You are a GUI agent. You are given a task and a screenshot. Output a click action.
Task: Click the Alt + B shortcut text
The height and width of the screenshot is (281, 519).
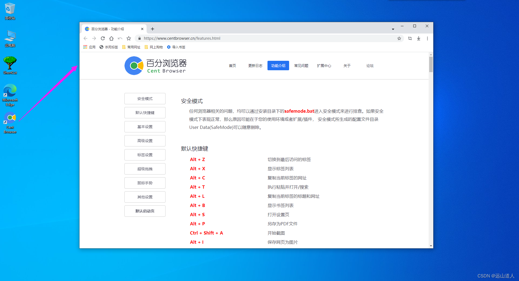[197, 205]
